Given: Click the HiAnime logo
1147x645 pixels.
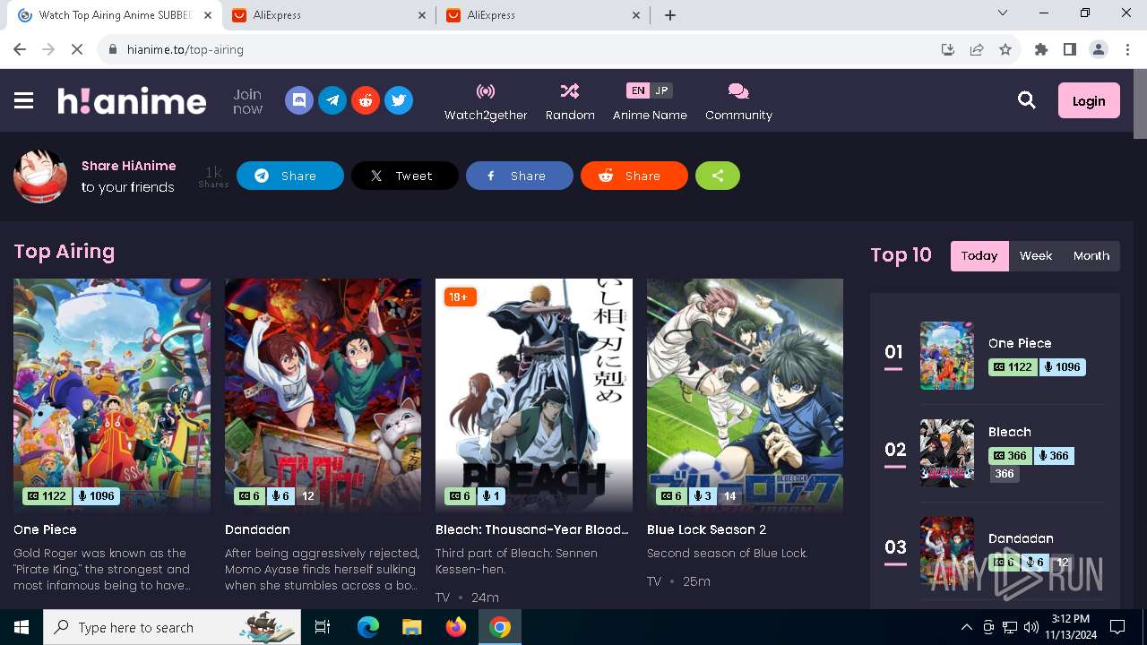Looking at the screenshot, I should point(132,100).
